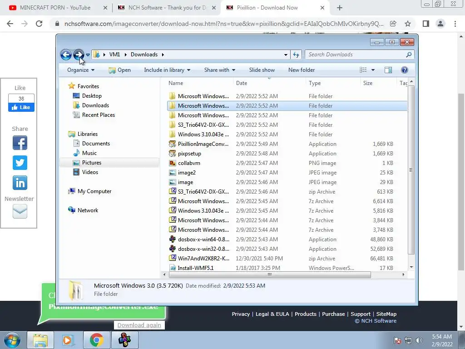Click New folder in toolbar
The height and width of the screenshot is (349, 465).
click(x=302, y=70)
